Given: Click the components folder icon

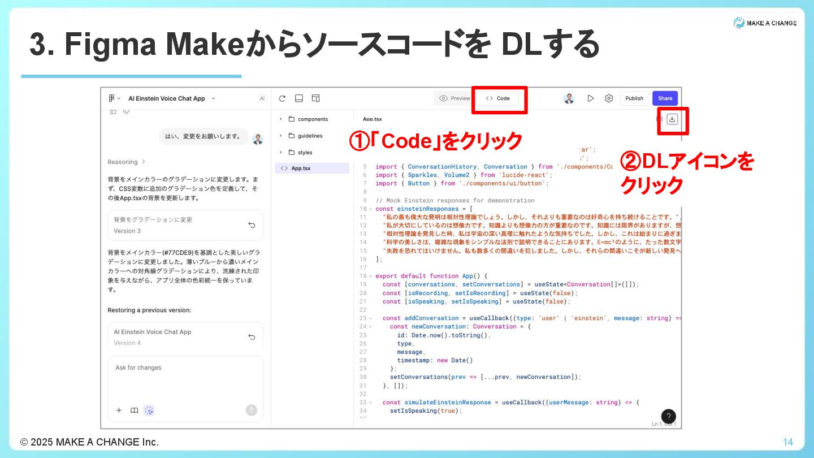Looking at the screenshot, I should (292, 119).
